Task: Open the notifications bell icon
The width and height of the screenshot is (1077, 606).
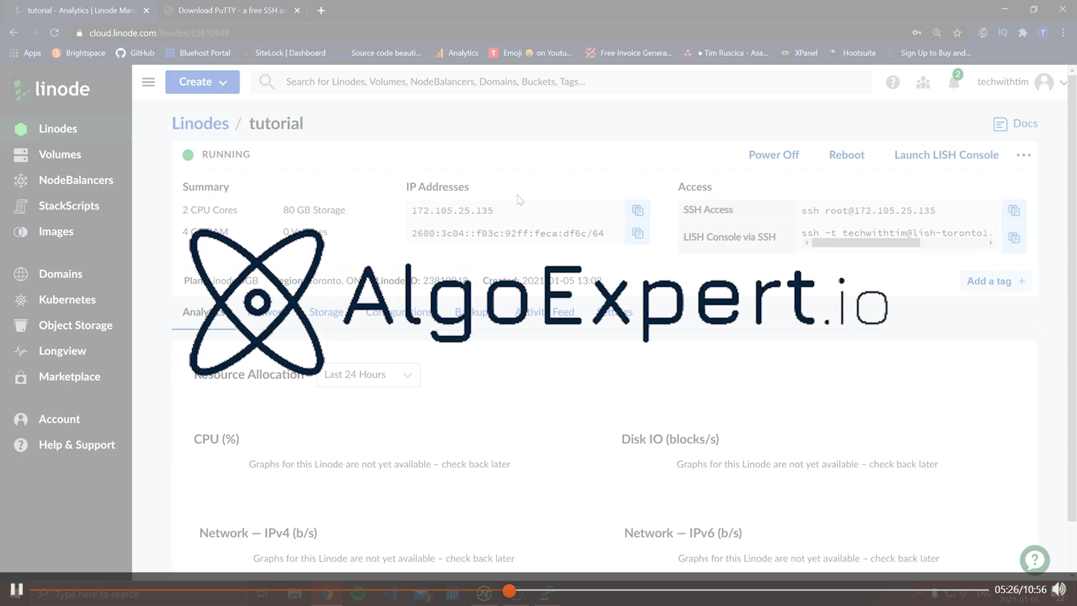Action: coord(954,83)
